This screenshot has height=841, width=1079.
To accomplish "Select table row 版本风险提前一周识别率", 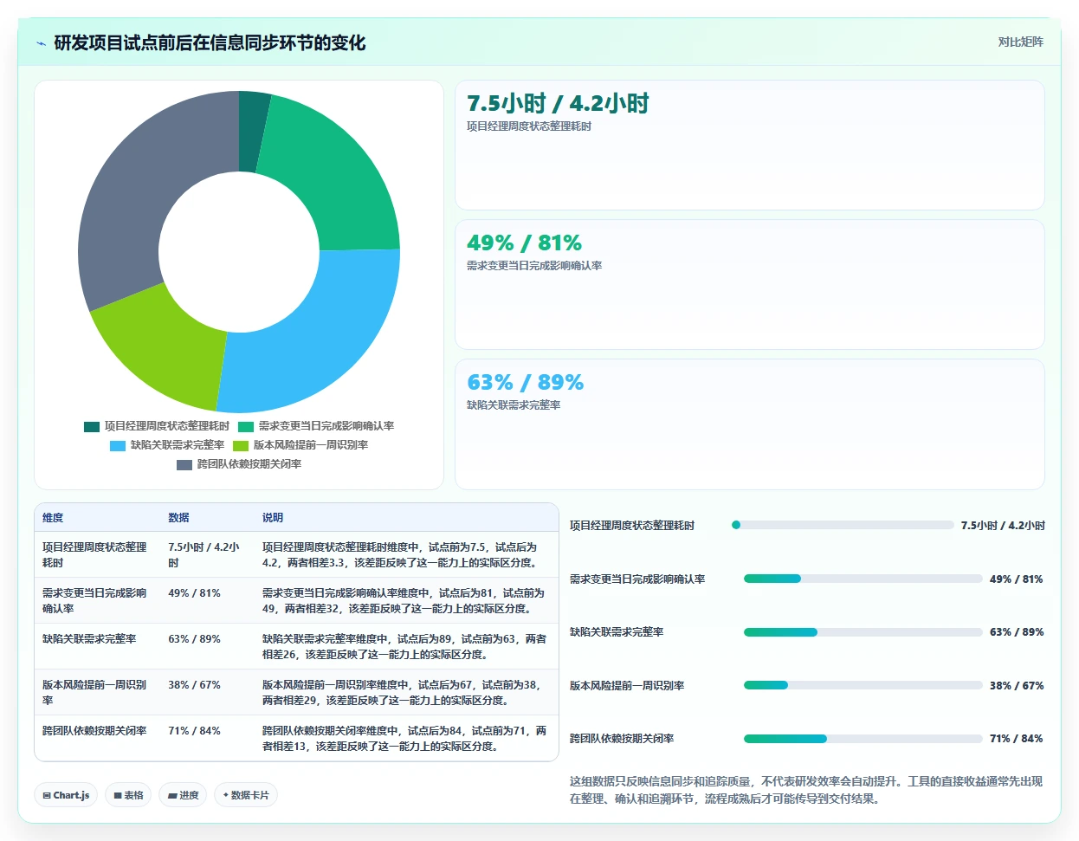I will [x=297, y=692].
